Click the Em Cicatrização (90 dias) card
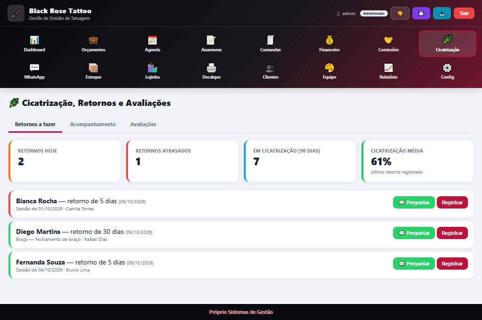This screenshot has height=320, width=482. click(x=300, y=161)
